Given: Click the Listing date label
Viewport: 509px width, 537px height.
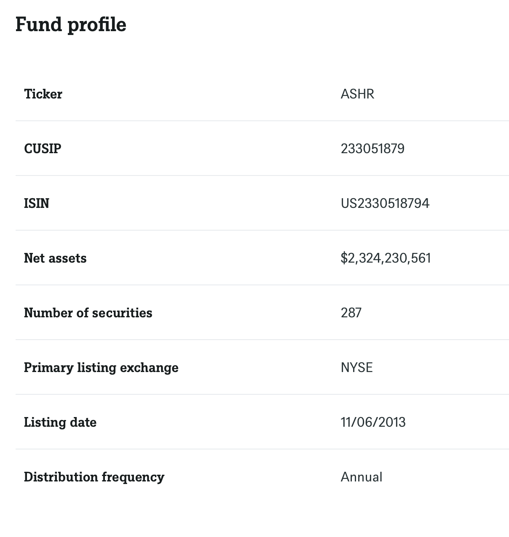Looking at the screenshot, I should click(x=60, y=422).
